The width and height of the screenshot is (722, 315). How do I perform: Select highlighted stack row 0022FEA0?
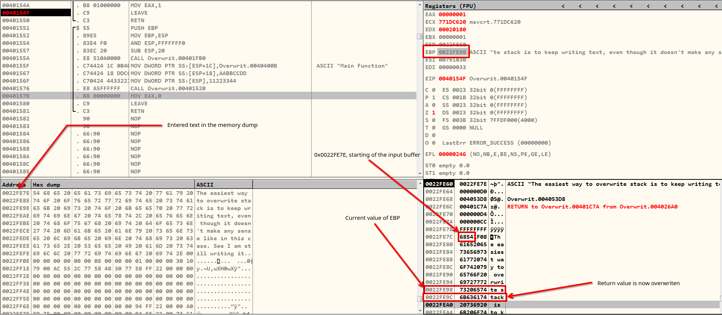(x=572, y=305)
